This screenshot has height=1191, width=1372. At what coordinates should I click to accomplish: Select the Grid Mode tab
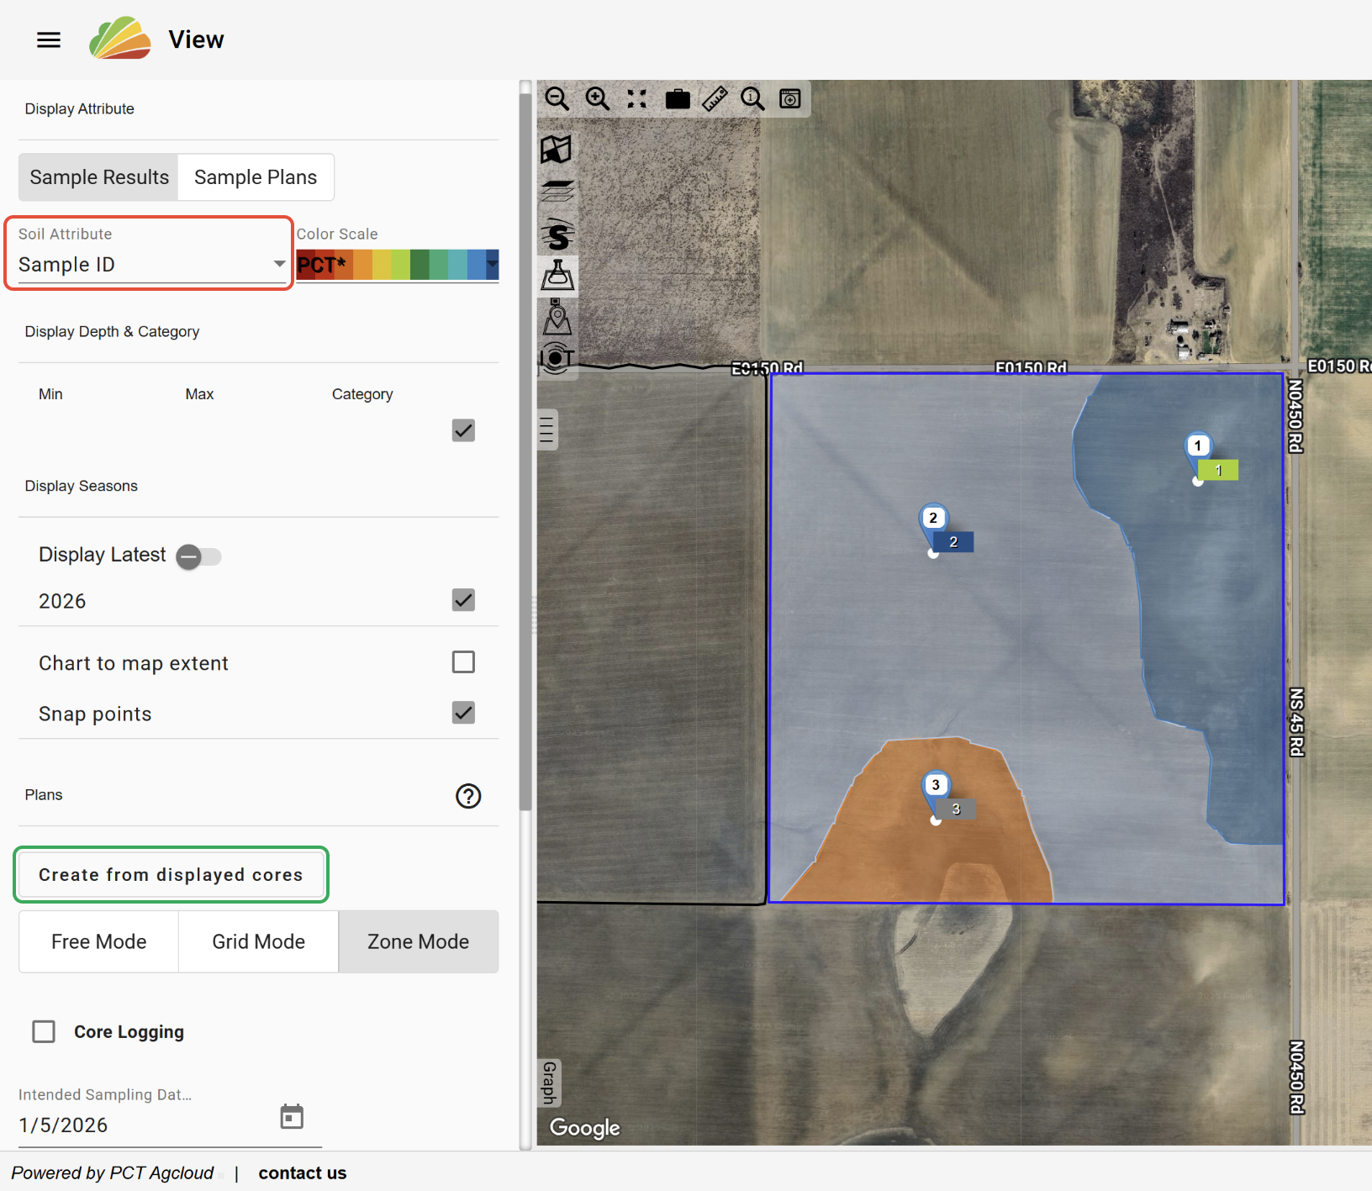click(258, 941)
